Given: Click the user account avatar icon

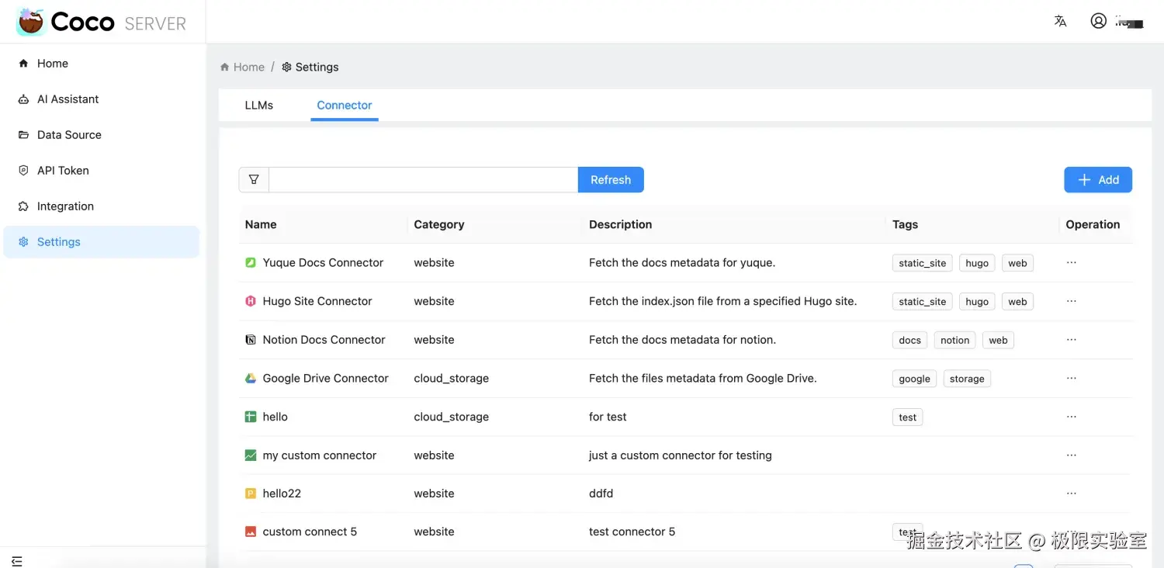Looking at the screenshot, I should tap(1098, 22).
